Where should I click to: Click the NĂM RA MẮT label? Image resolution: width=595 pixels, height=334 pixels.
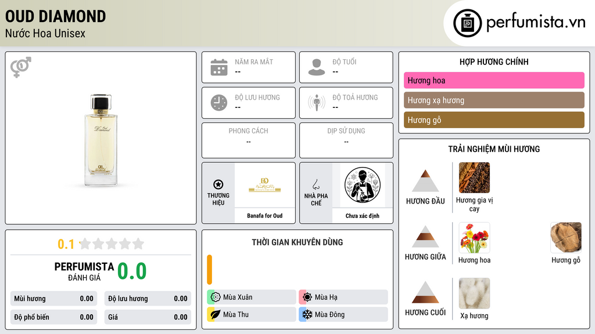[254, 61]
